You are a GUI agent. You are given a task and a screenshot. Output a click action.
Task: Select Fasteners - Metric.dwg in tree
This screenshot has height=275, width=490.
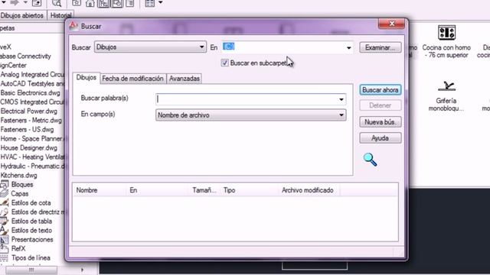pyautogui.click(x=31, y=121)
